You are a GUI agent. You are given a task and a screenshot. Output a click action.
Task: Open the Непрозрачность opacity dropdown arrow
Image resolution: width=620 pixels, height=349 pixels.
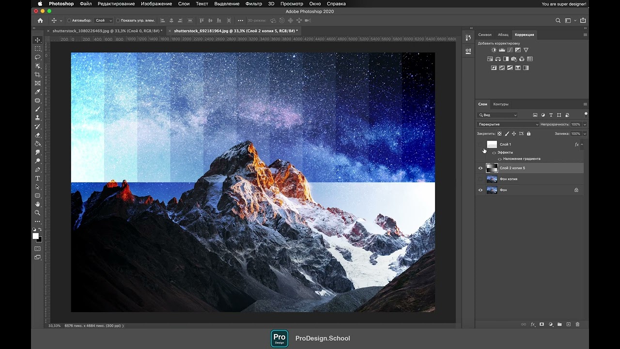585,125
